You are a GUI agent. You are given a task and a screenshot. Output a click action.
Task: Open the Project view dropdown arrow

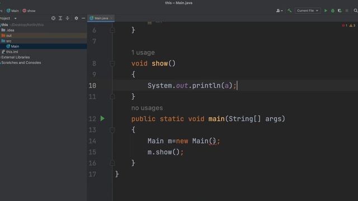[x=15, y=18]
